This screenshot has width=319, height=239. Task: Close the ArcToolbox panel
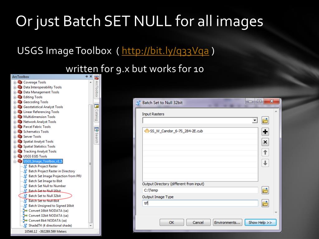pyautogui.click(x=91, y=77)
